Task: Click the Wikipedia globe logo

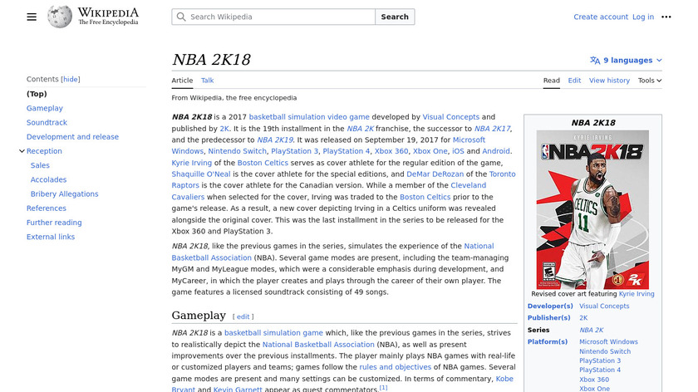Action: (60, 17)
